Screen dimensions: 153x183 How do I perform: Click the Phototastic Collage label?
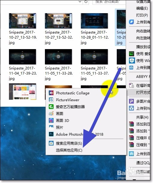click(73, 93)
